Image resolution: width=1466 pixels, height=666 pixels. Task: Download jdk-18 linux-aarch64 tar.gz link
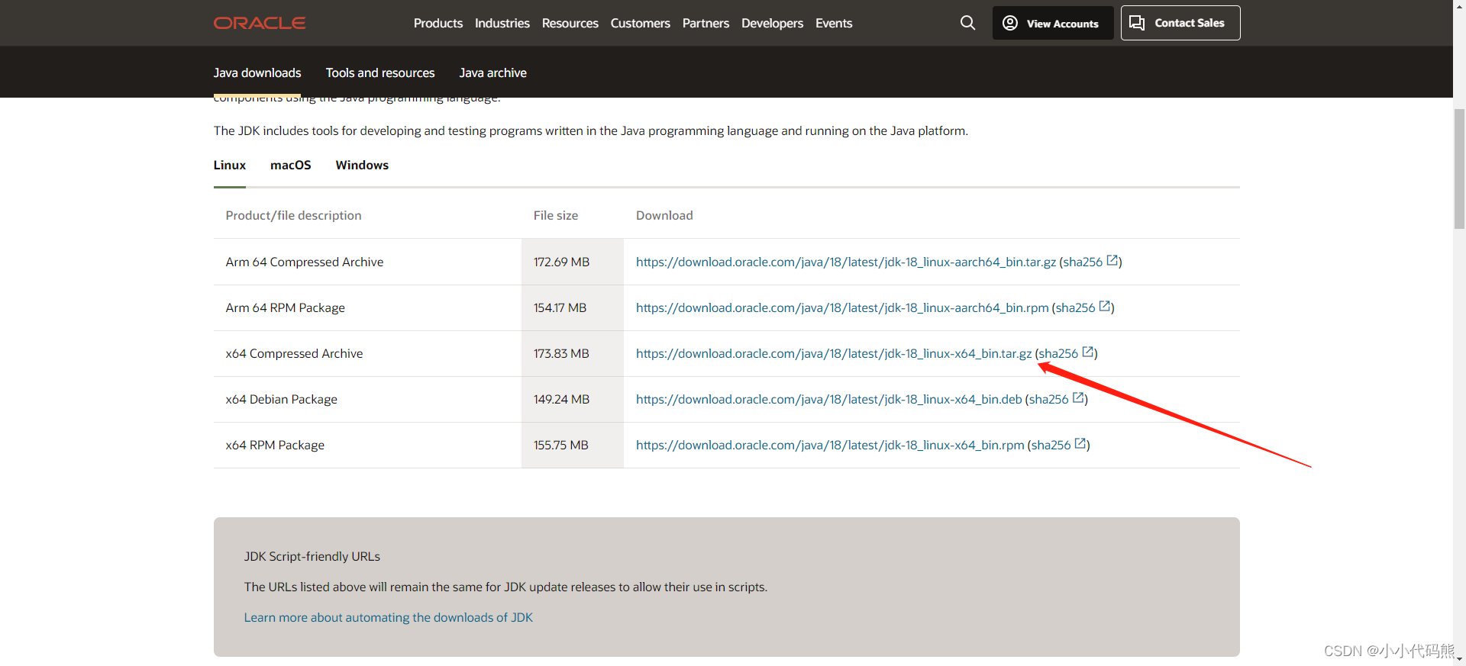pyautogui.click(x=846, y=262)
